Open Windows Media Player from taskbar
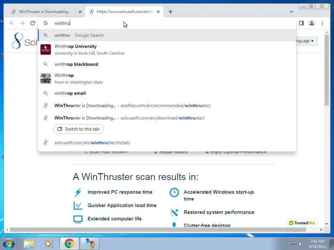 coord(49,244)
